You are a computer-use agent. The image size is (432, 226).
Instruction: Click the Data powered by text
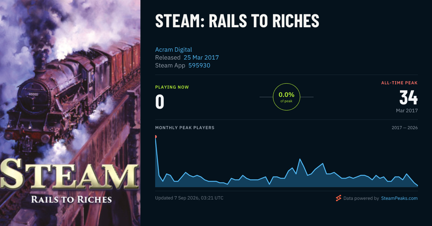coord(361,198)
